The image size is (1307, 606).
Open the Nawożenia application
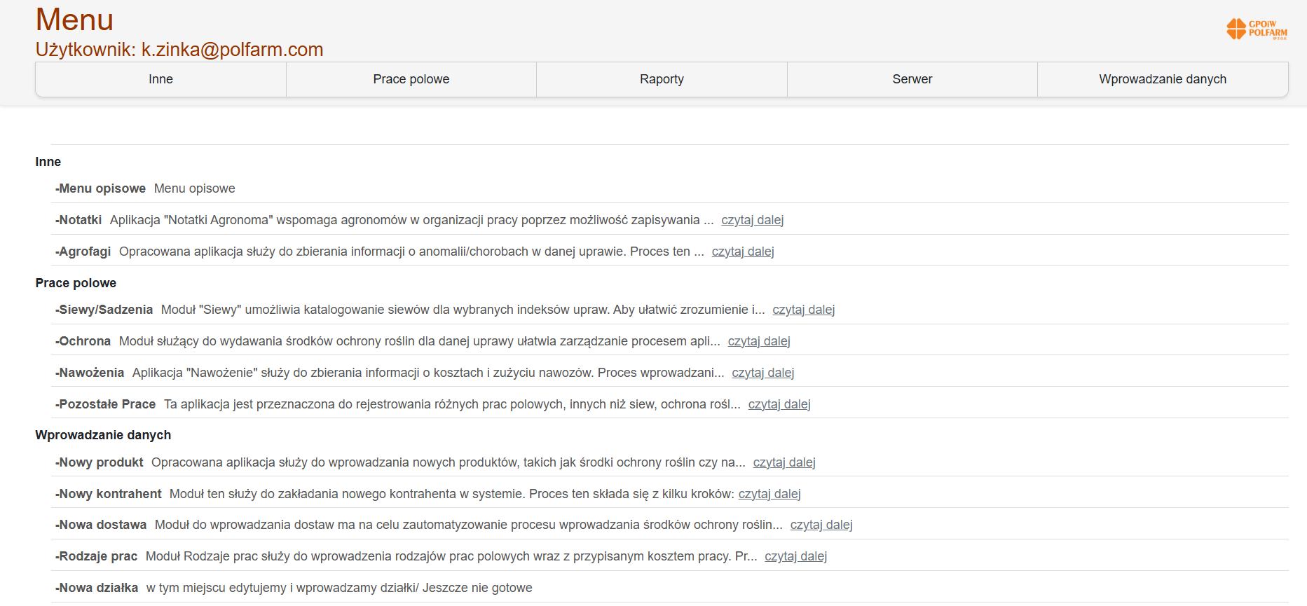91,373
